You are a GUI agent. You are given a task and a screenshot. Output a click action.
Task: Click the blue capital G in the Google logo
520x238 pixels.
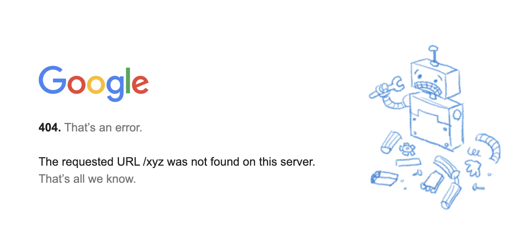(x=52, y=80)
